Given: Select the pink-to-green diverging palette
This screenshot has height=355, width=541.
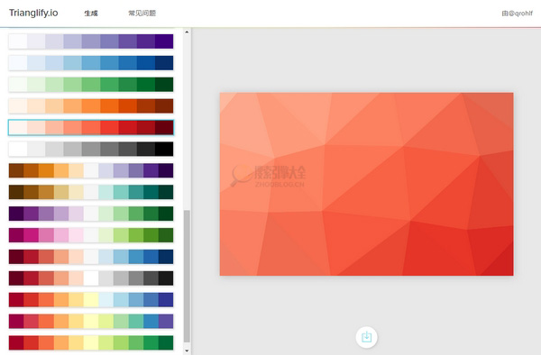Looking at the screenshot, I should click(91, 235).
